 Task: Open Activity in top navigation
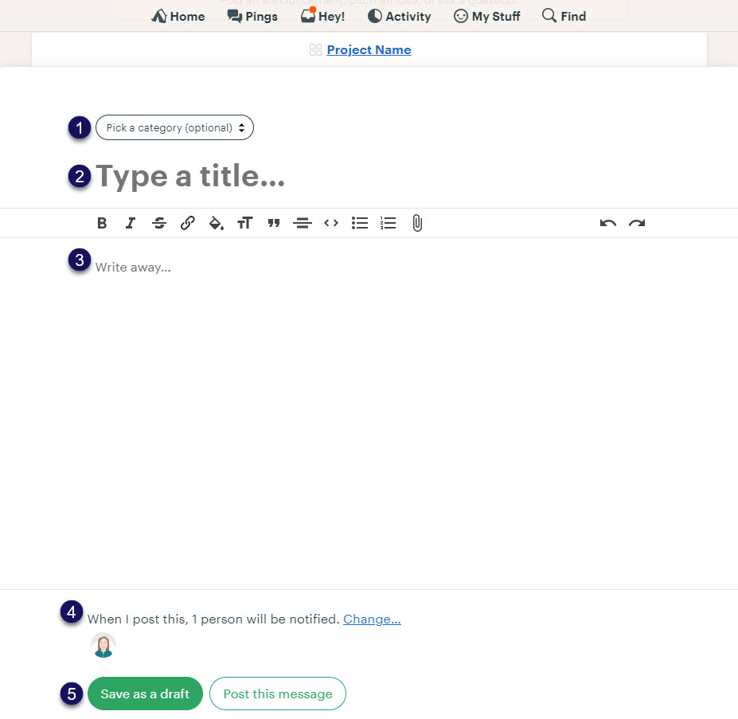point(399,16)
